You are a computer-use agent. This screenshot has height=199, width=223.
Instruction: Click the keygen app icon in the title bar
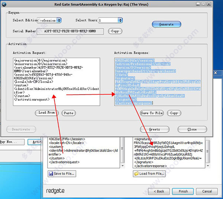[4, 4]
